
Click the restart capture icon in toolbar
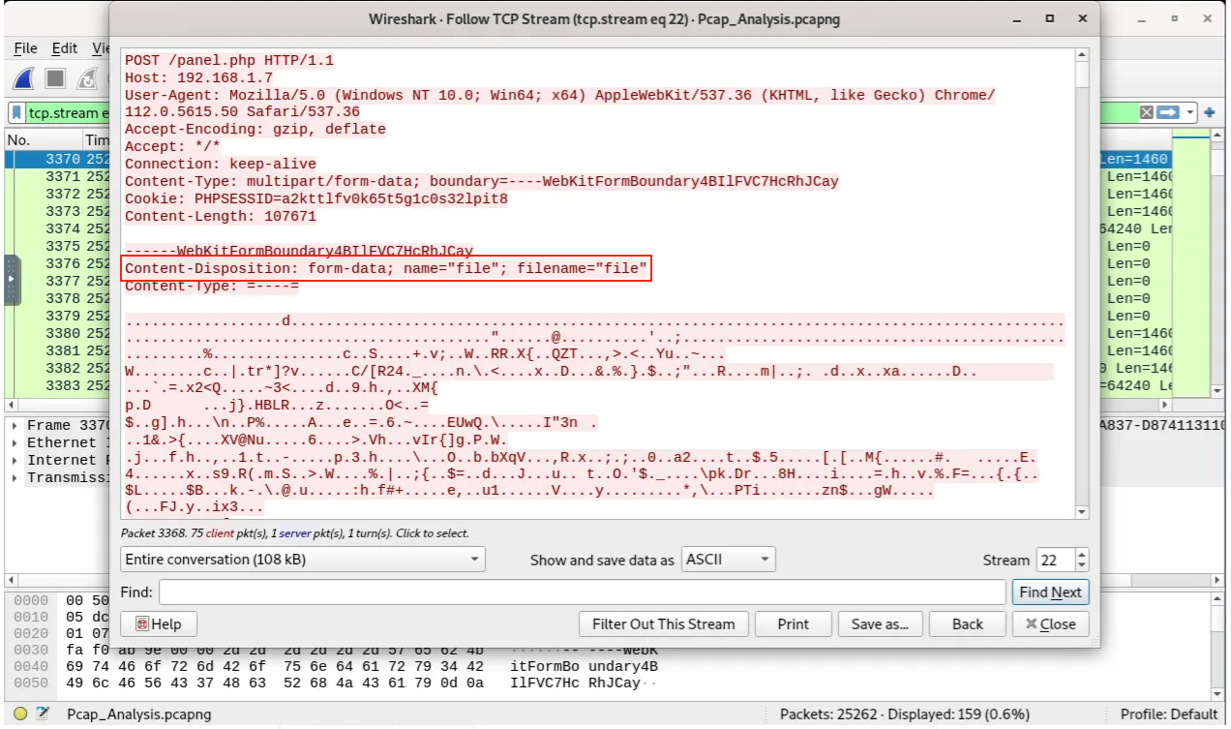coord(88,79)
